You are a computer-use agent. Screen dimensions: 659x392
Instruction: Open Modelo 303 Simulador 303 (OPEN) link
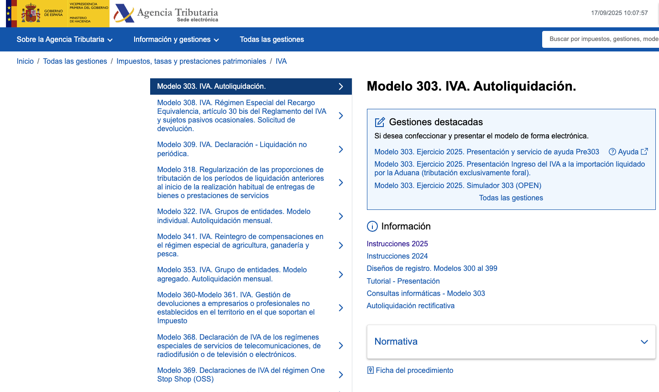(458, 186)
